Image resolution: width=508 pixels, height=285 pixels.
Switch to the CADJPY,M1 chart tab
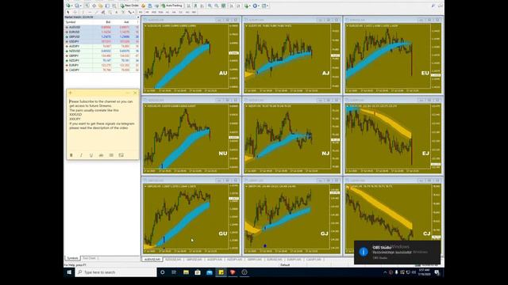coord(314,260)
